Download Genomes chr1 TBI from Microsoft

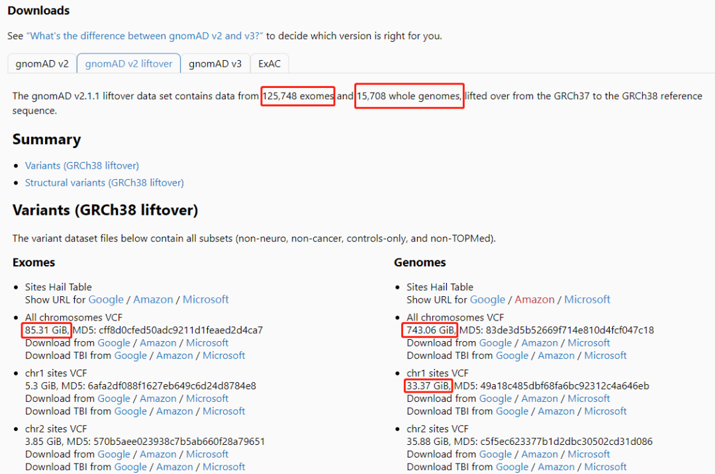tap(606, 411)
